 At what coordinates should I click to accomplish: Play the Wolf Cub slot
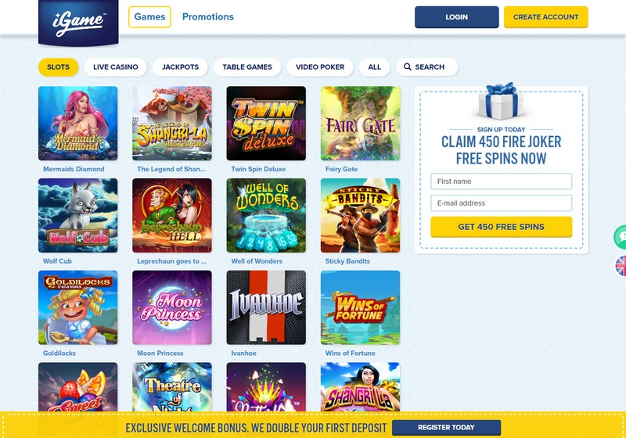[x=77, y=215]
